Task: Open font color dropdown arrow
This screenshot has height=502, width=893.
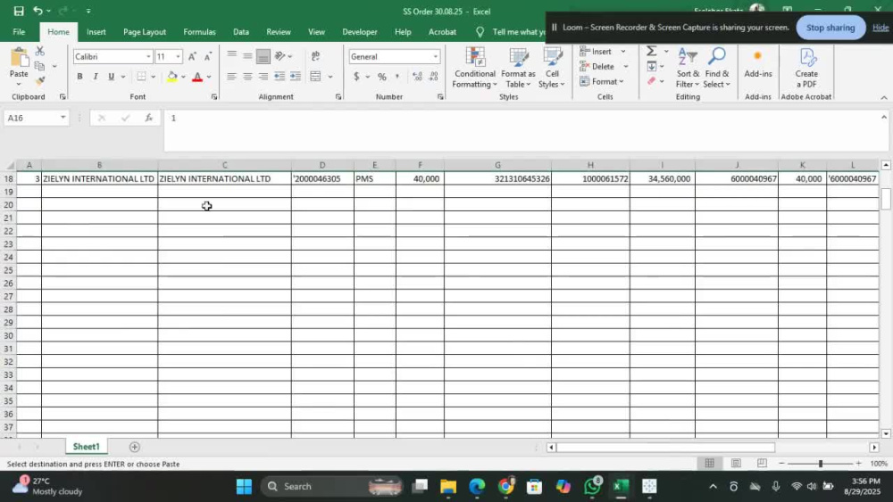Action: [209, 77]
